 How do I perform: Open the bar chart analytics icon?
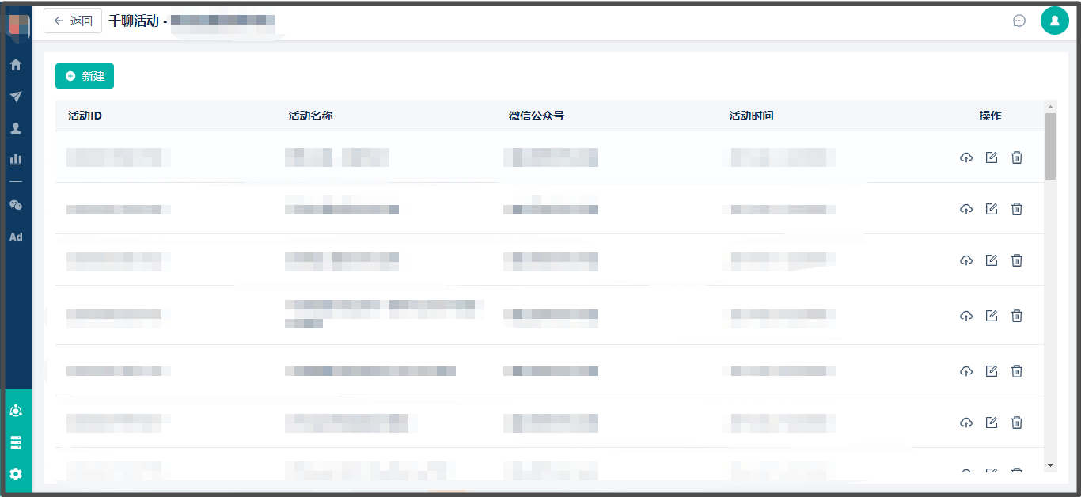[16, 159]
